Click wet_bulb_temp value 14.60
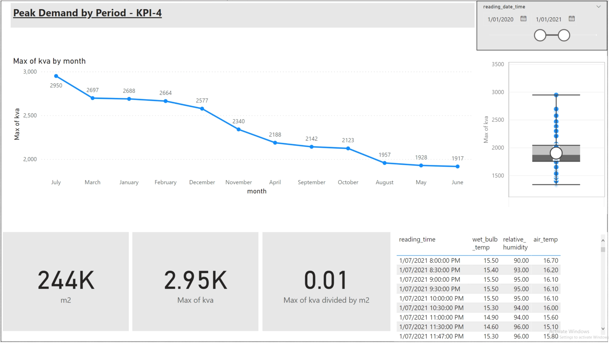Screen dimensions: 609x343 [491, 327]
